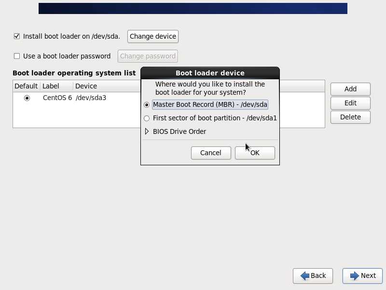Click the Delete button
Image resolution: width=386 pixels, height=290 pixels.
pos(350,117)
